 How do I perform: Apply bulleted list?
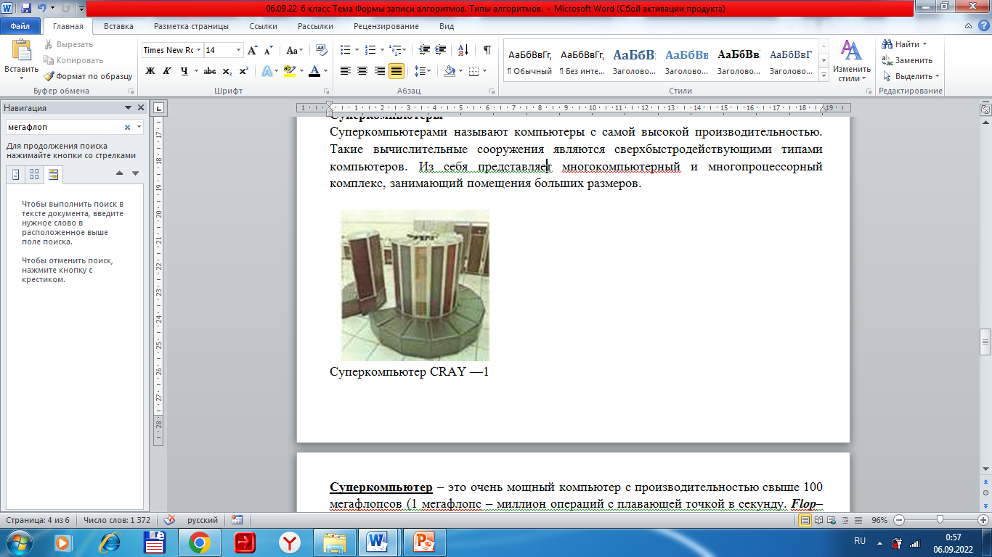tap(345, 50)
